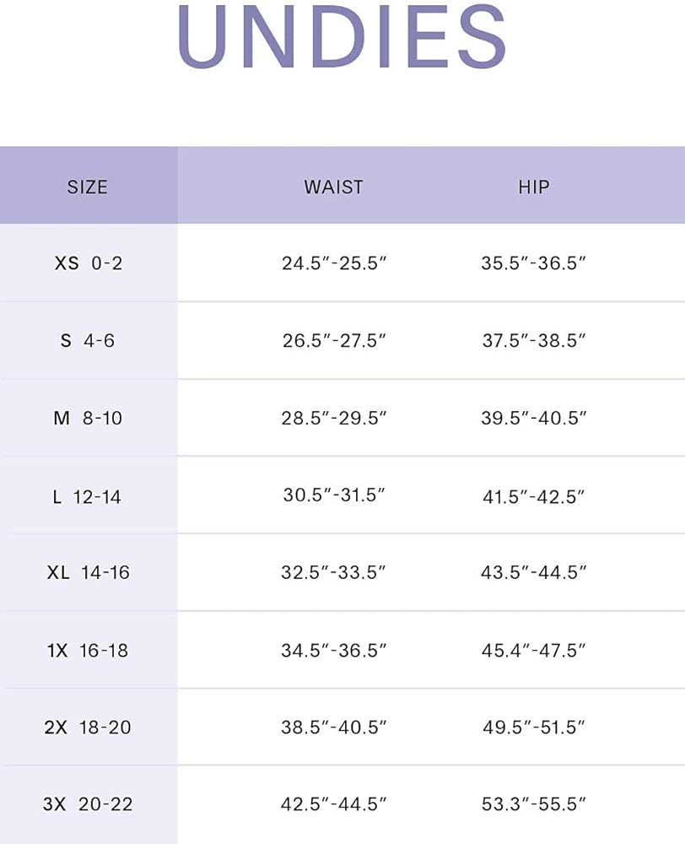Click waist value 24.5"-25.5"

coord(334,263)
